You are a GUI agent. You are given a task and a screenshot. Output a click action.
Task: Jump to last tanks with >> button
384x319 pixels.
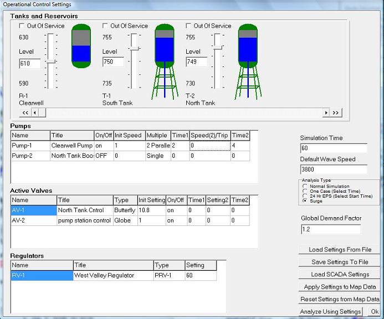(335, 113)
